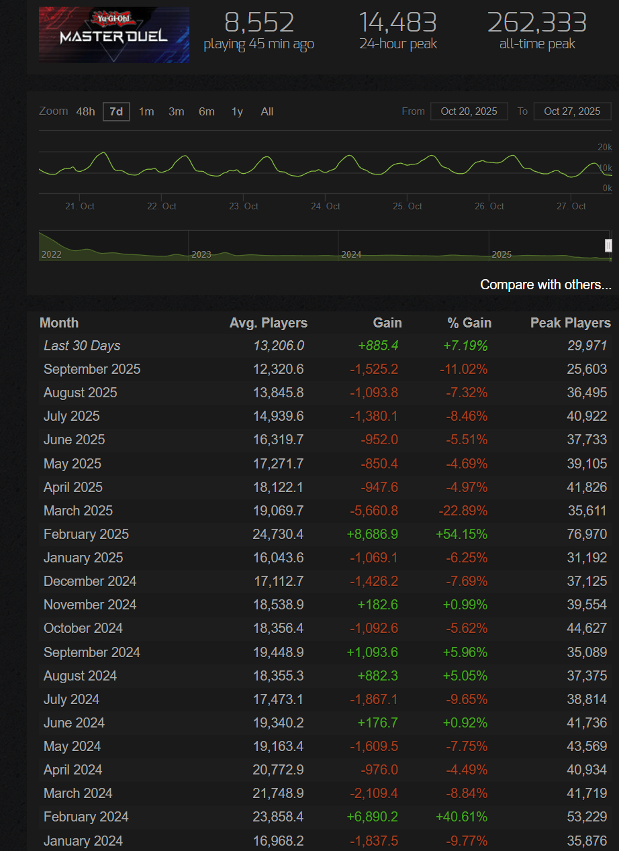This screenshot has height=851, width=619.
Task: Click the Gain column header
Action: pos(387,323)
